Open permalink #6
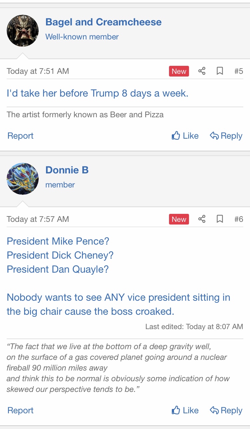 click(239, 219)
